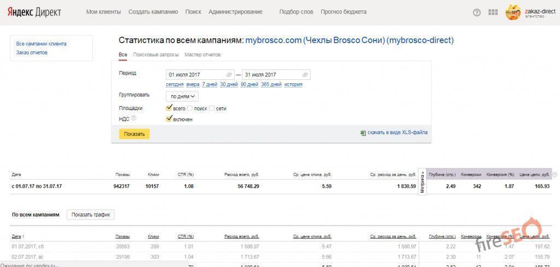This screenshot has height=267, width=560.
Task: Enable the 'поиск' checkbox
Action: (x=190, y=108)
